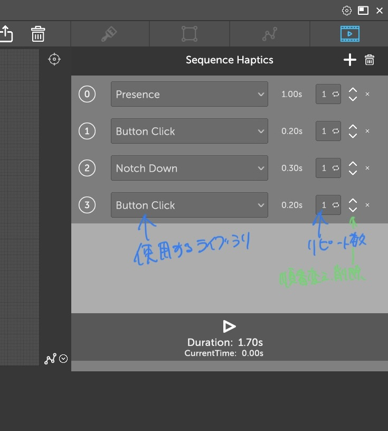Expand the Notch Down dropdown
This screenshot has width=388, height=431.
point(189,168)
